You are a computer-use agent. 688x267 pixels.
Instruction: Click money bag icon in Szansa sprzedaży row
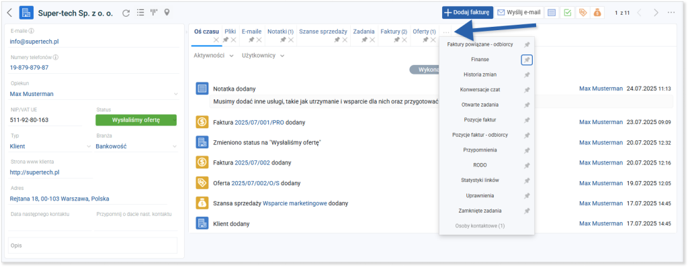[202, 203]
